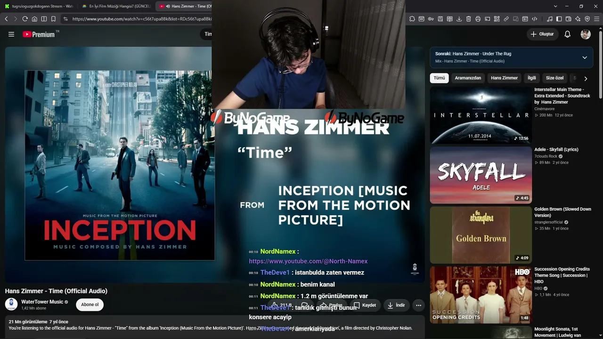
Task: Toggle split view in the browser toolbar
Action: click(44, 19)
